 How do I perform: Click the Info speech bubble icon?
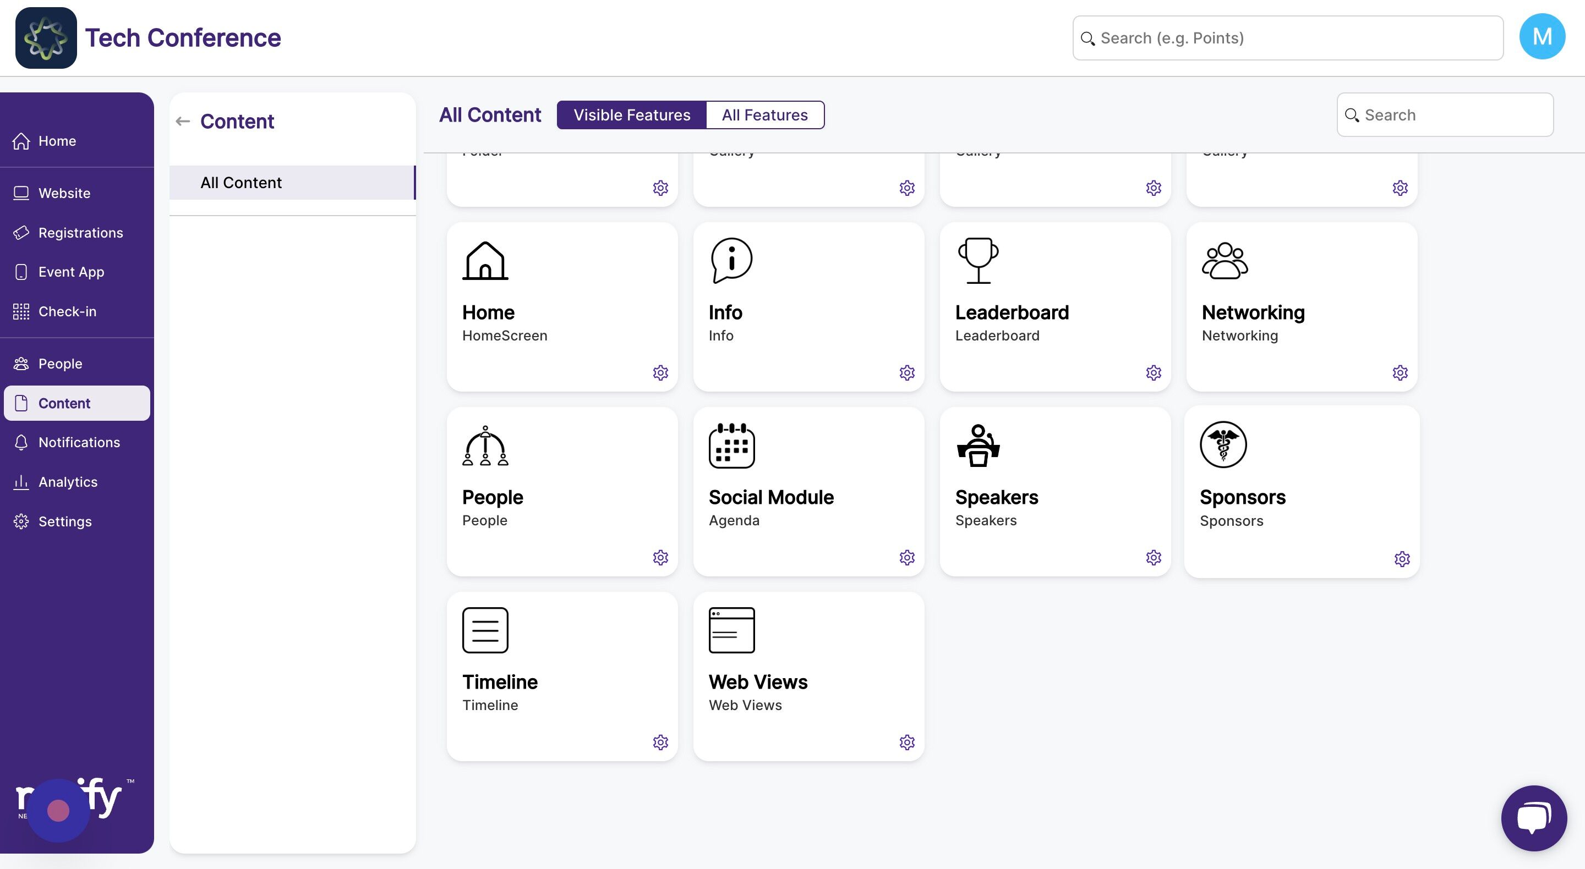[x=731, y=261]
